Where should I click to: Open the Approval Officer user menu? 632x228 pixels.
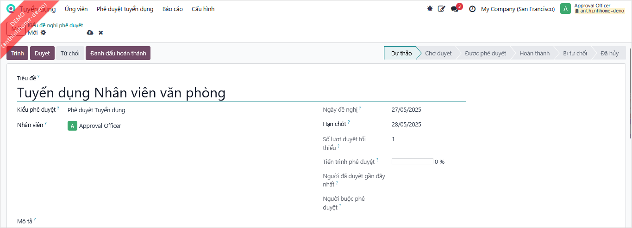[593, 9]
